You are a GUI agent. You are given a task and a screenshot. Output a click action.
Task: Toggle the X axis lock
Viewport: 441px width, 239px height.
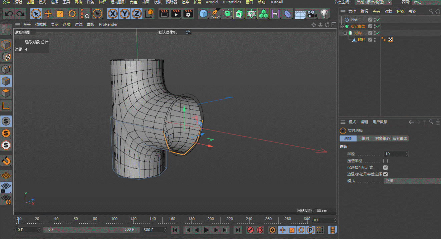click(113, 14)
